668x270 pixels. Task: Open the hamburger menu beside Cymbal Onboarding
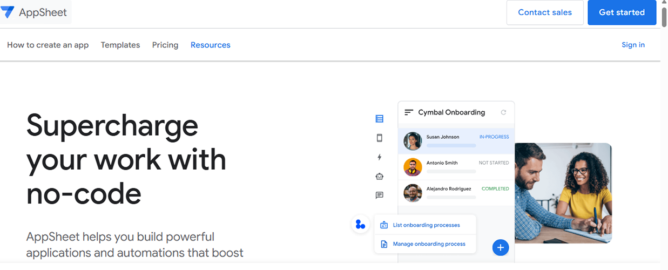click(x=409, y=112)
